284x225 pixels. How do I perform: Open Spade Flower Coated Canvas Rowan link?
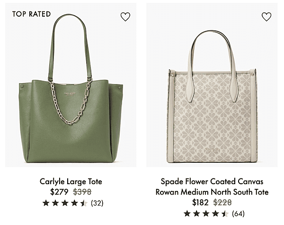(x=212, y=187)
